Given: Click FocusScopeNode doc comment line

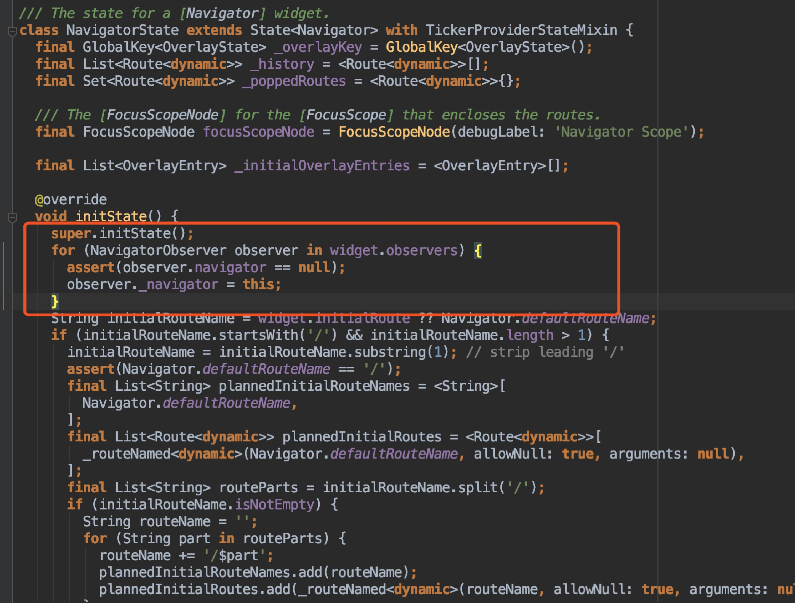Looking at the screenshot, I should point(318,115).
